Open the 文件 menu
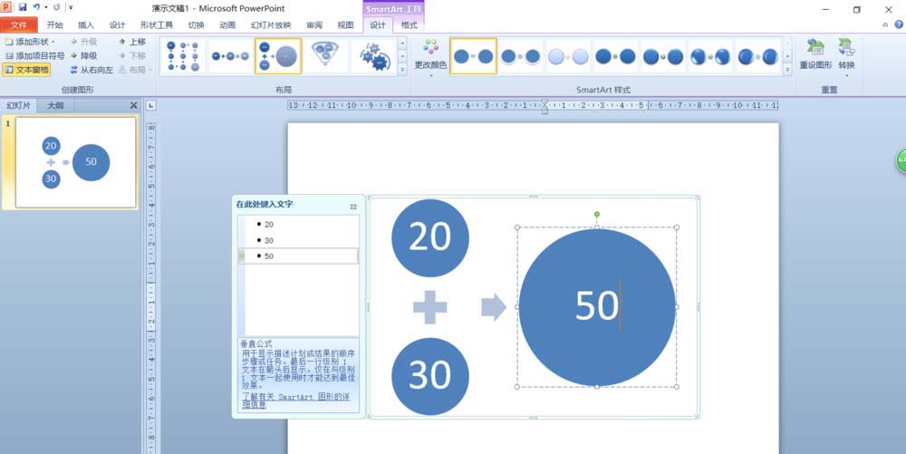 [x=19, y=24]
